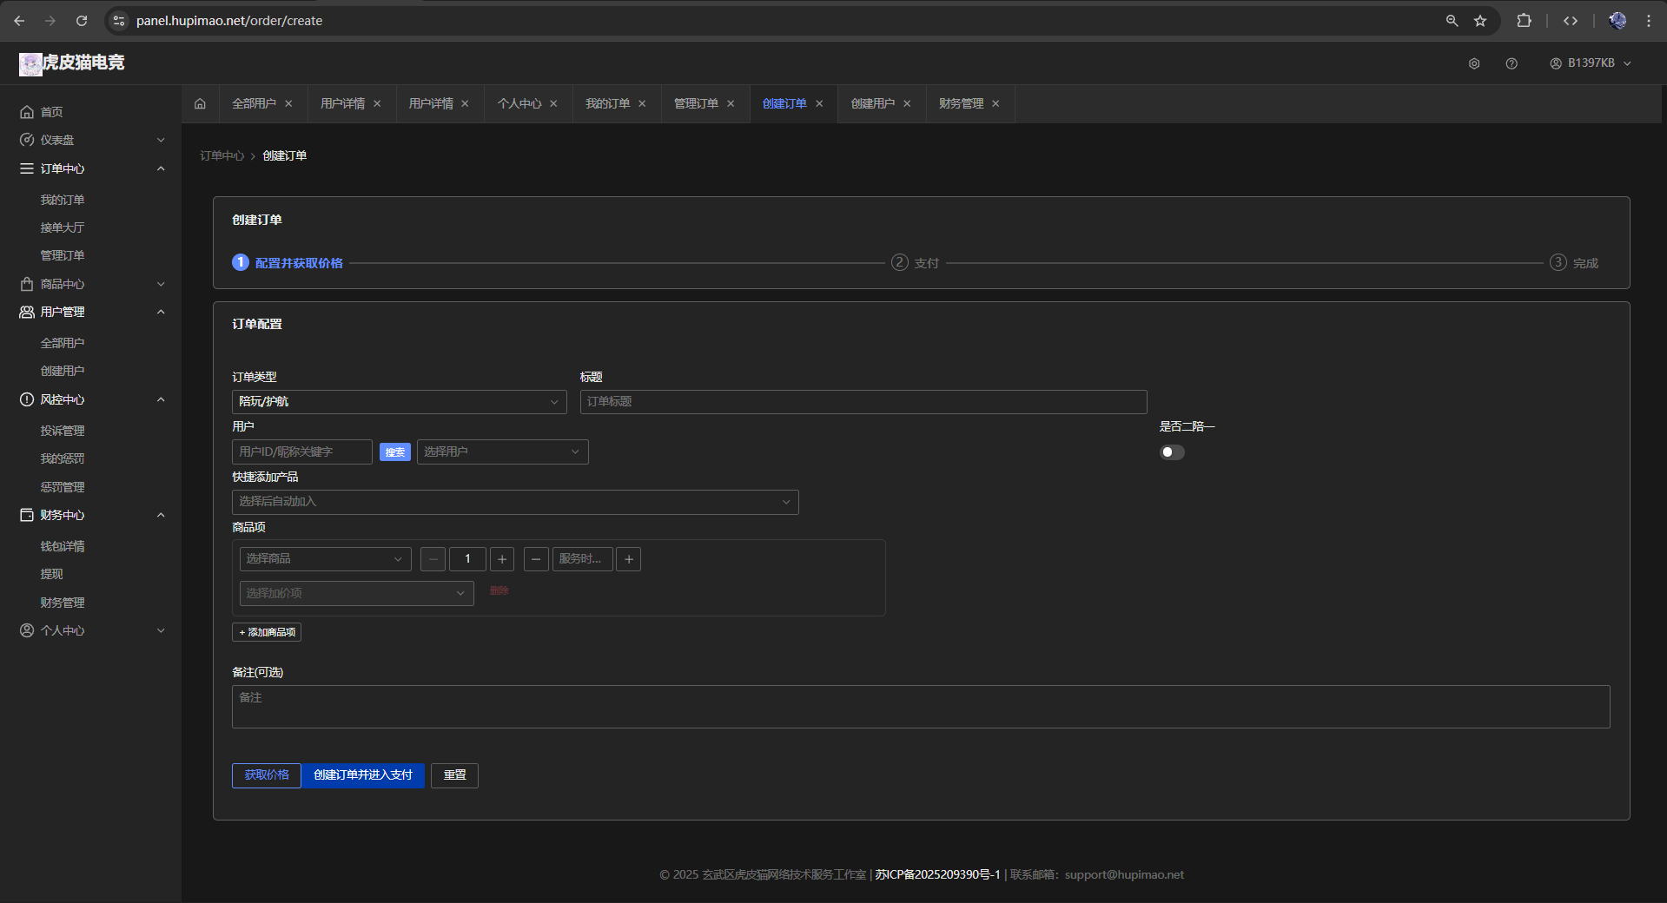Switch to the 管理订单 tab
The height and width of the screenshot is (903, 1667).
click(696, 104)
